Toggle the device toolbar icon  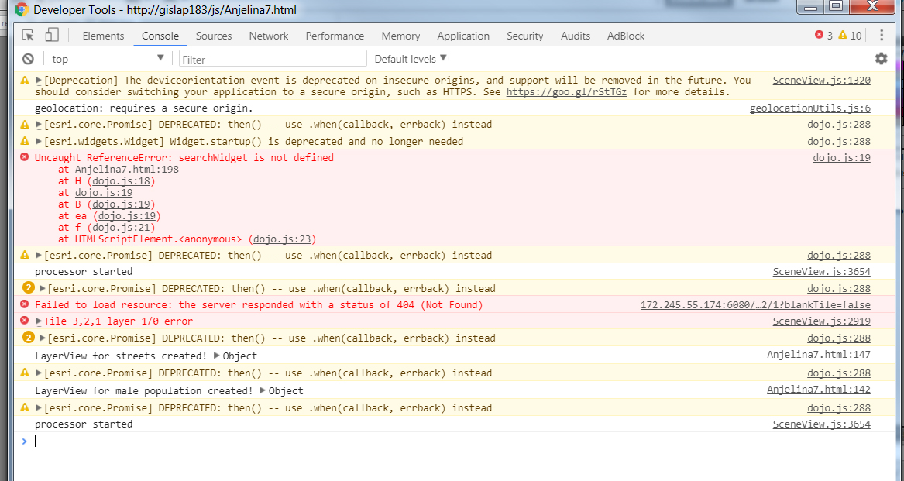[x=52, y=36]
